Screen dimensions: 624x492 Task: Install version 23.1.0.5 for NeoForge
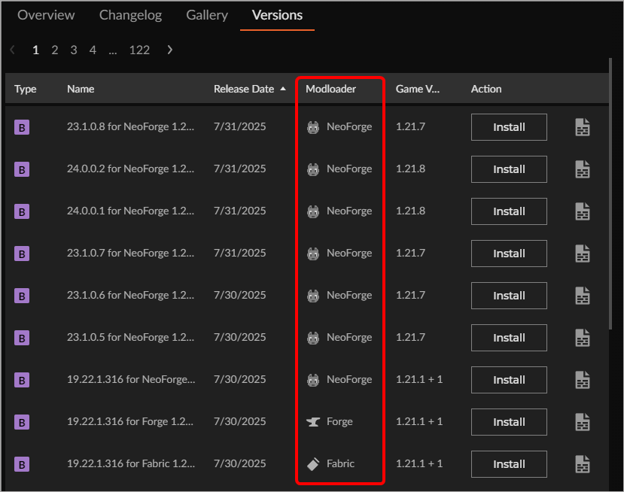tap(509, 338)
